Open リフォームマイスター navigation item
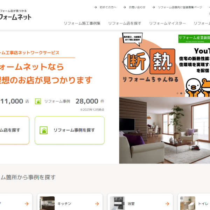This screenshot has width=210, height=210. (x=167, y=23)
